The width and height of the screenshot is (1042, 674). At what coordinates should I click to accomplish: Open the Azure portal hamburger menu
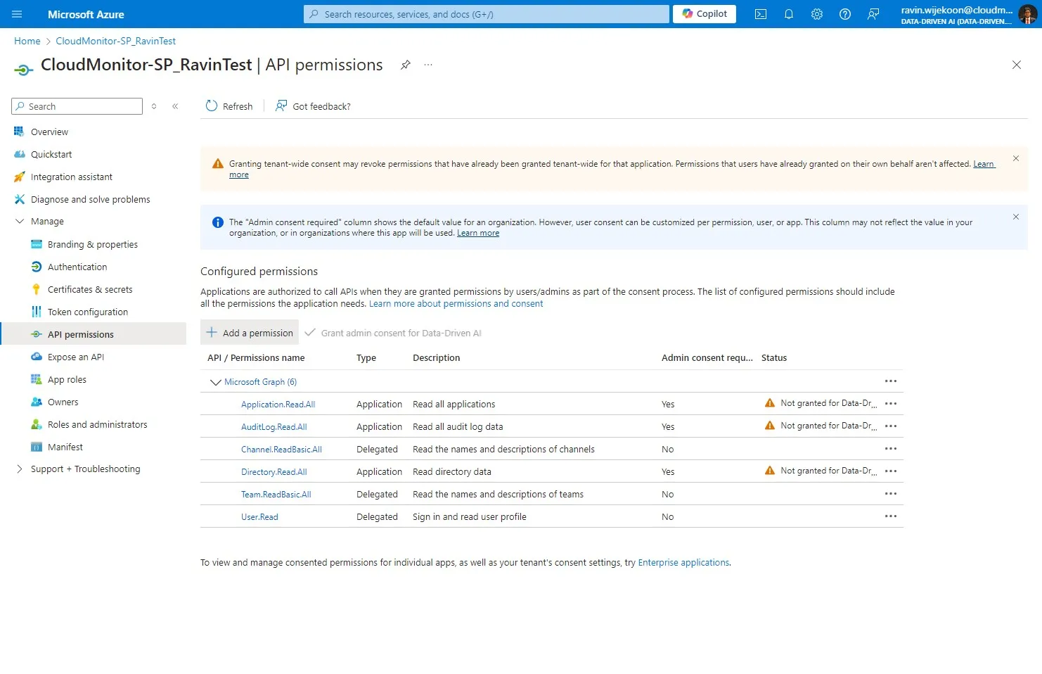point(17,14)
